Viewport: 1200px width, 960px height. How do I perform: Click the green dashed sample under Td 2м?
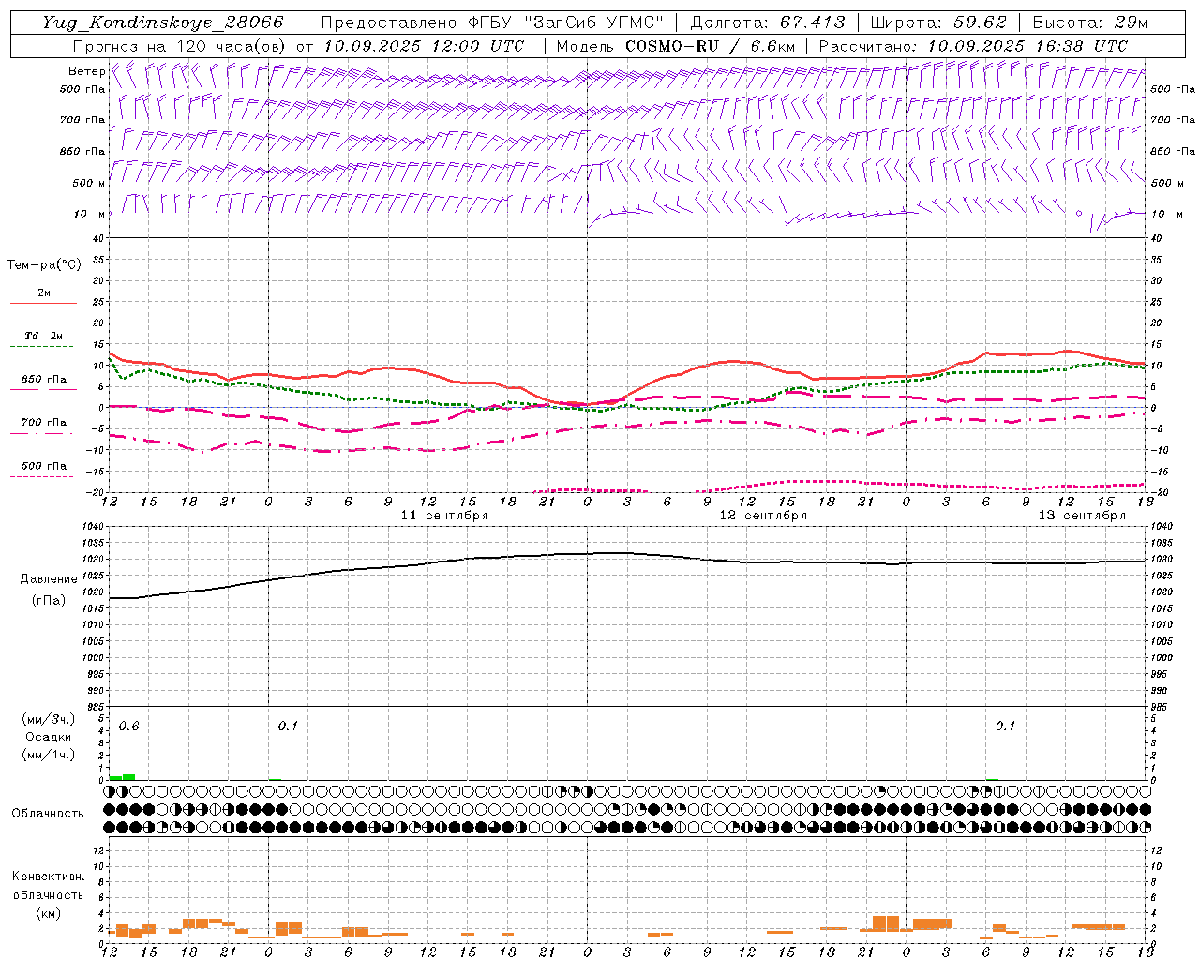[x=41, y=347]
